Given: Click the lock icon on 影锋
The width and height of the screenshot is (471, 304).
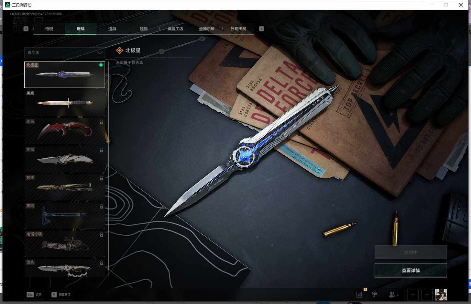Looking at the screenshot, I should pyautogui.click(x=102, y=178).
